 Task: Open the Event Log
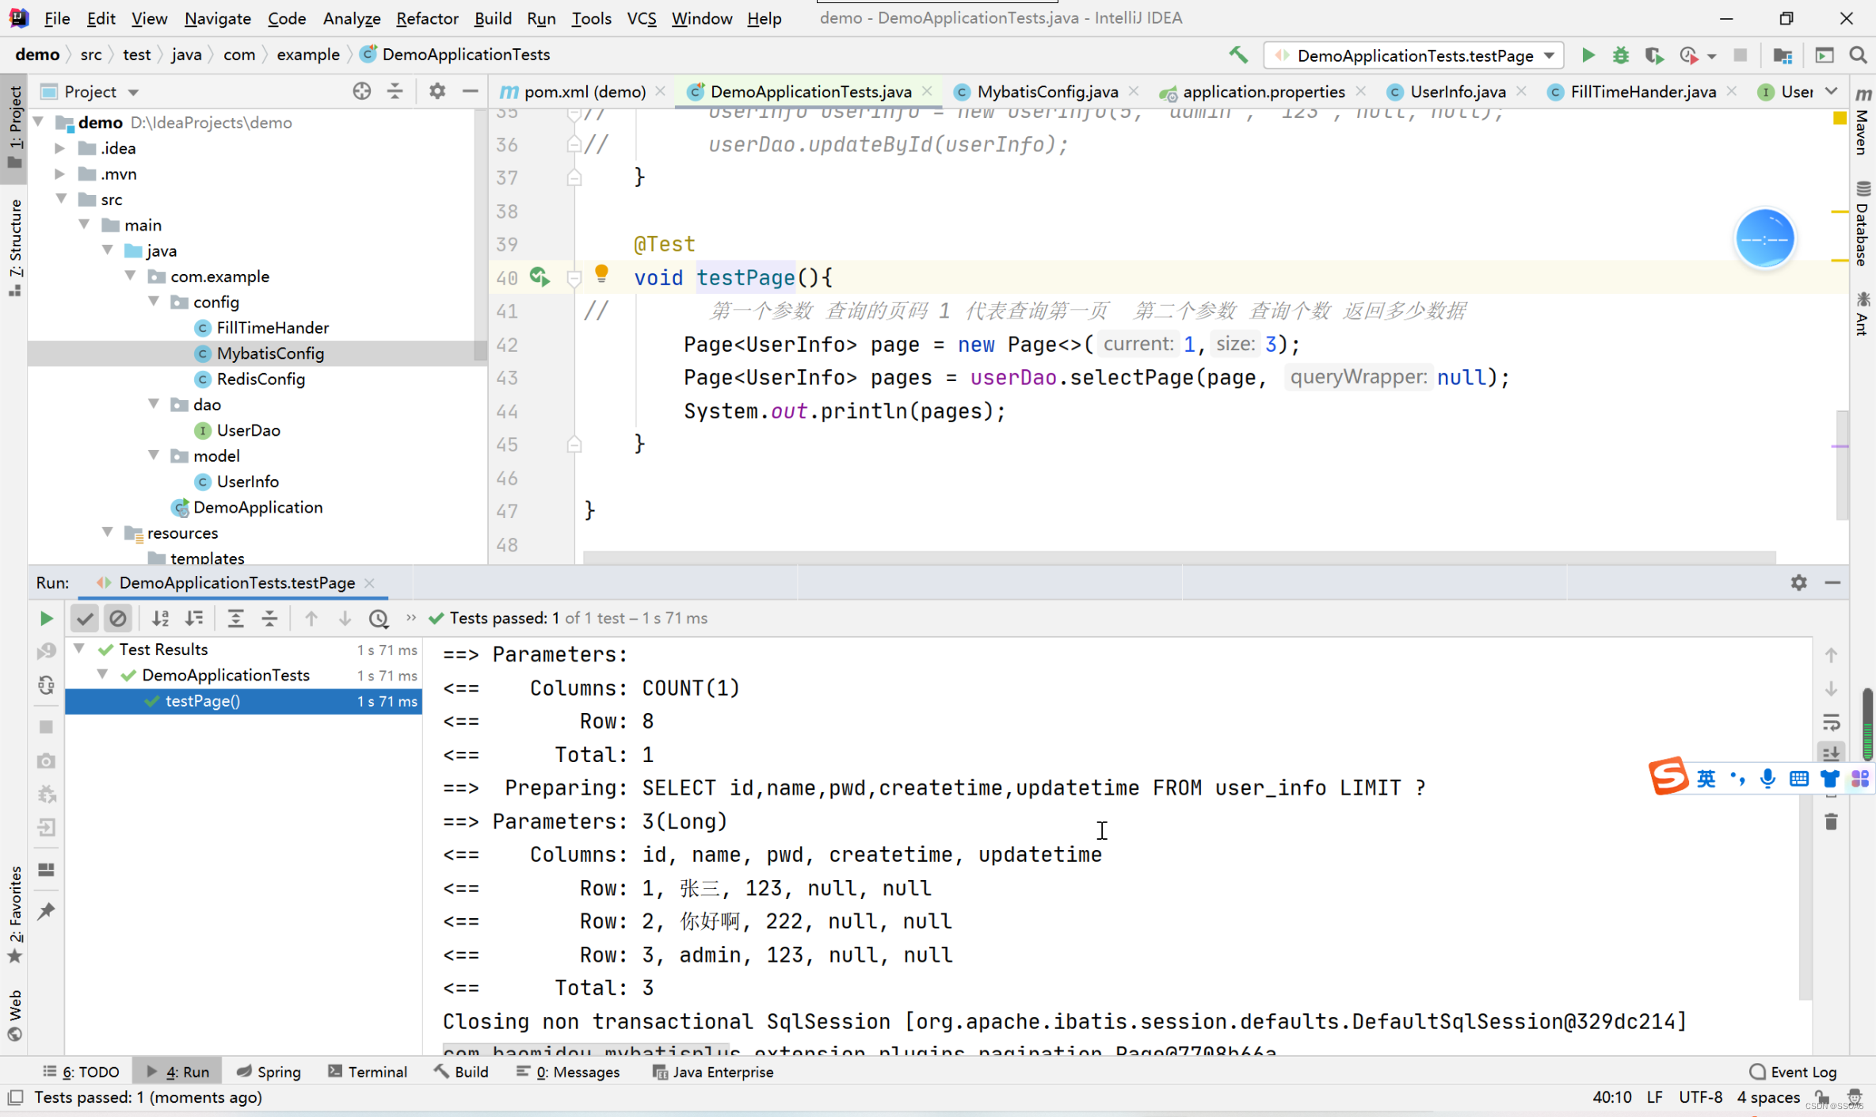point(1793,1072)
